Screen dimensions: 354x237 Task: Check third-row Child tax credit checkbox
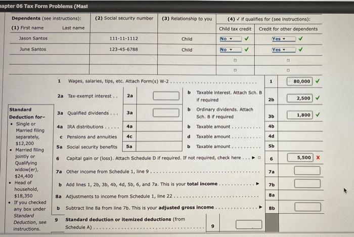235,60
